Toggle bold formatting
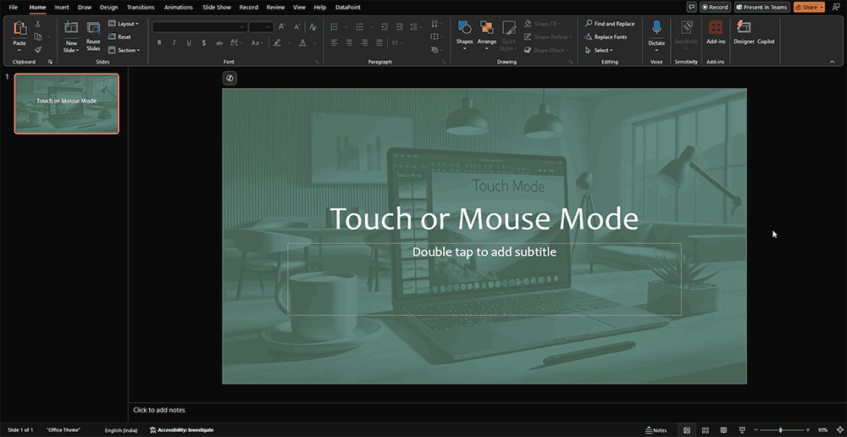This screenshot has width=847, height=437. tap(159, 42)
